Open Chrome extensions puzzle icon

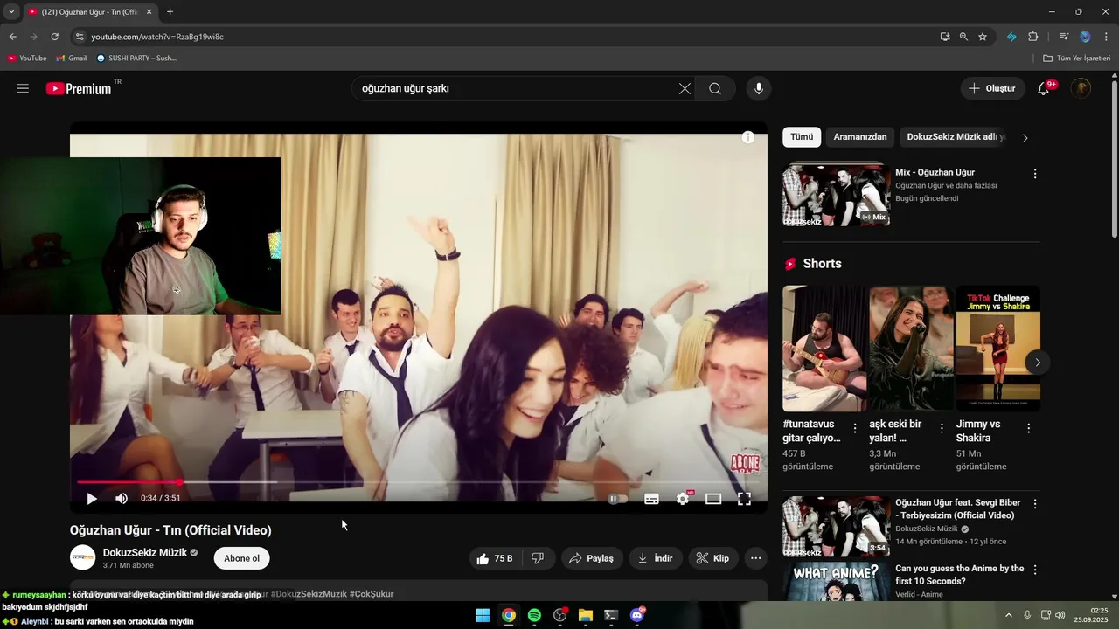tap(1033, 37)
